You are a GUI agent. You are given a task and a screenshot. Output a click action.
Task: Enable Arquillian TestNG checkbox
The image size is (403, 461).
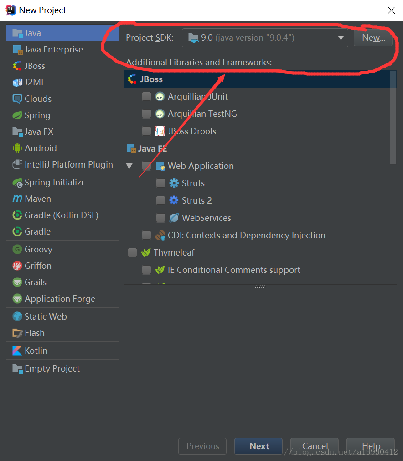[146, 114]
